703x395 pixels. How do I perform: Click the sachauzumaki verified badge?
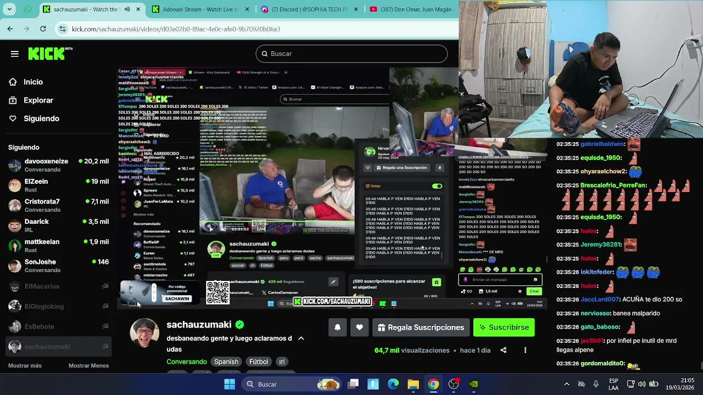(239, 325)
